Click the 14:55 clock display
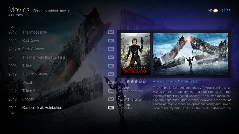The height and width of the screenshot is (134, 239). click(x=226, y=11)
